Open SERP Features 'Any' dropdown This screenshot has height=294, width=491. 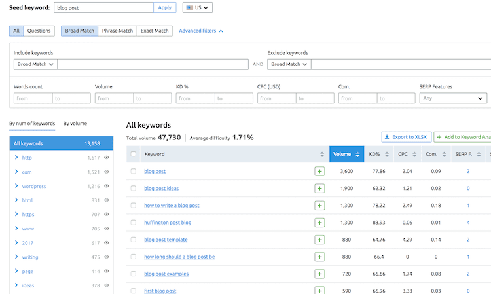(x=453, y=98)
